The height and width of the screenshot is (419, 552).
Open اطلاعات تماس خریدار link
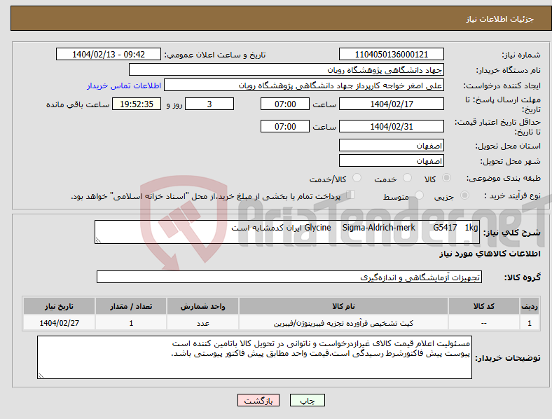click(124, 85)
